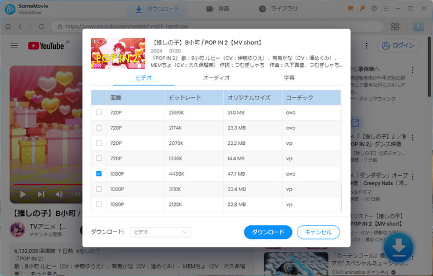Click the キャンセル button

(x=318, y=232)
